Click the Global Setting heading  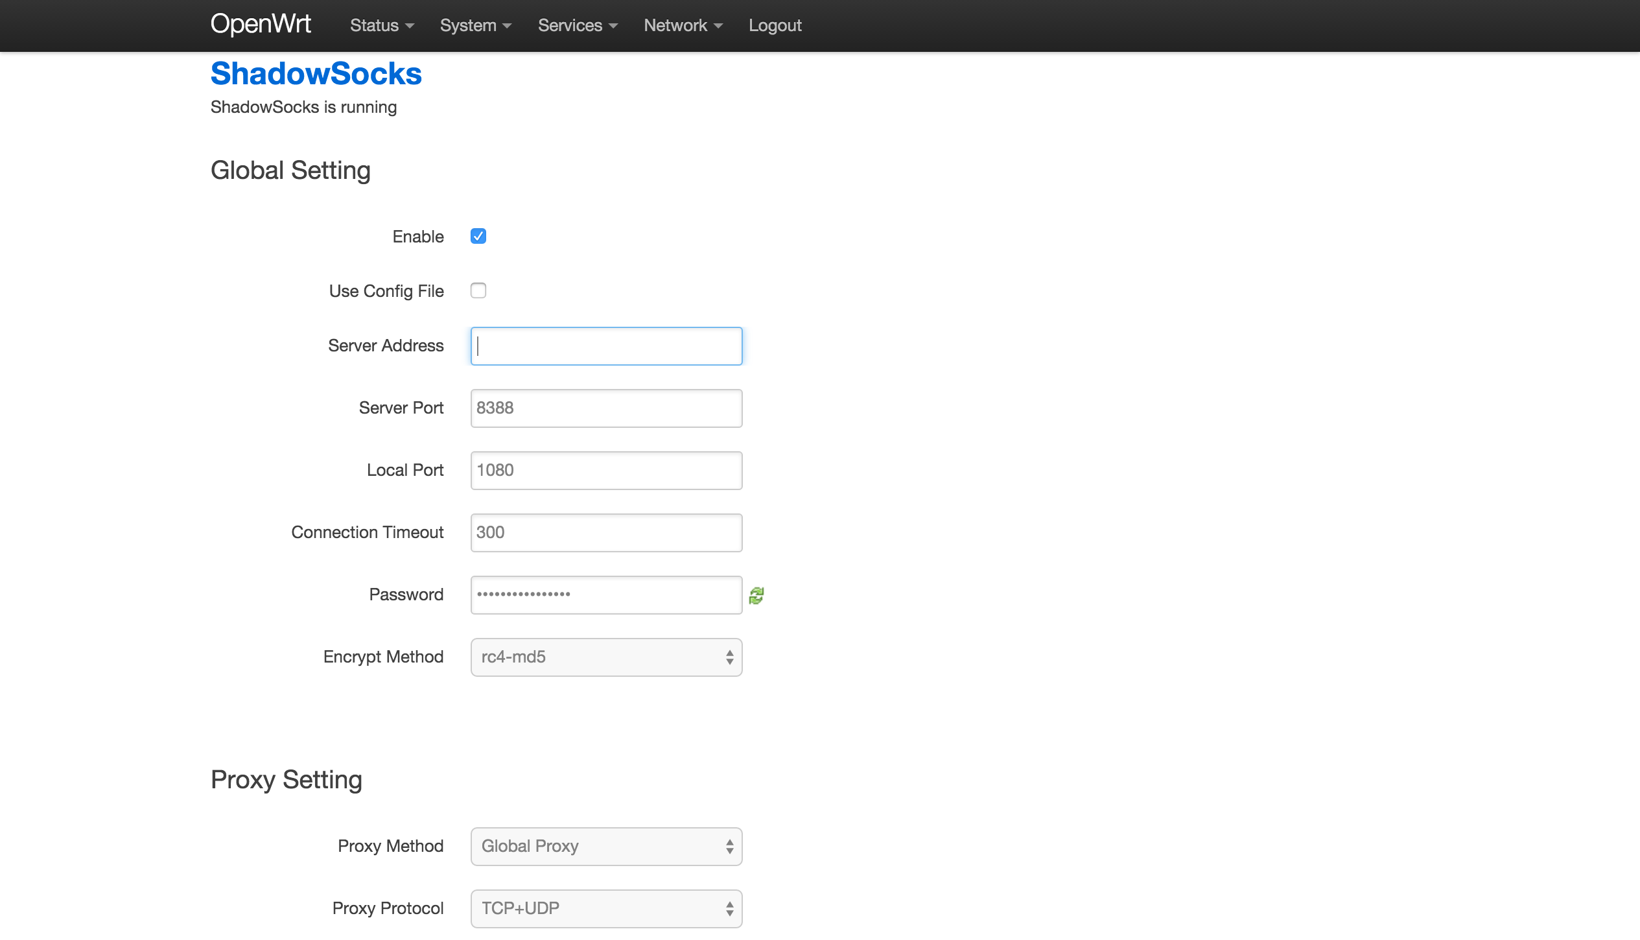290,170
